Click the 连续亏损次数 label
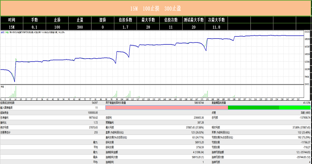Image resolution: width=312 pixels, height=164 pixels. pyautogui.click(x=218, y=157)
